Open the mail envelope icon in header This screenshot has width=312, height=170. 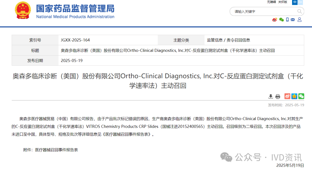[x=293, y=20]
